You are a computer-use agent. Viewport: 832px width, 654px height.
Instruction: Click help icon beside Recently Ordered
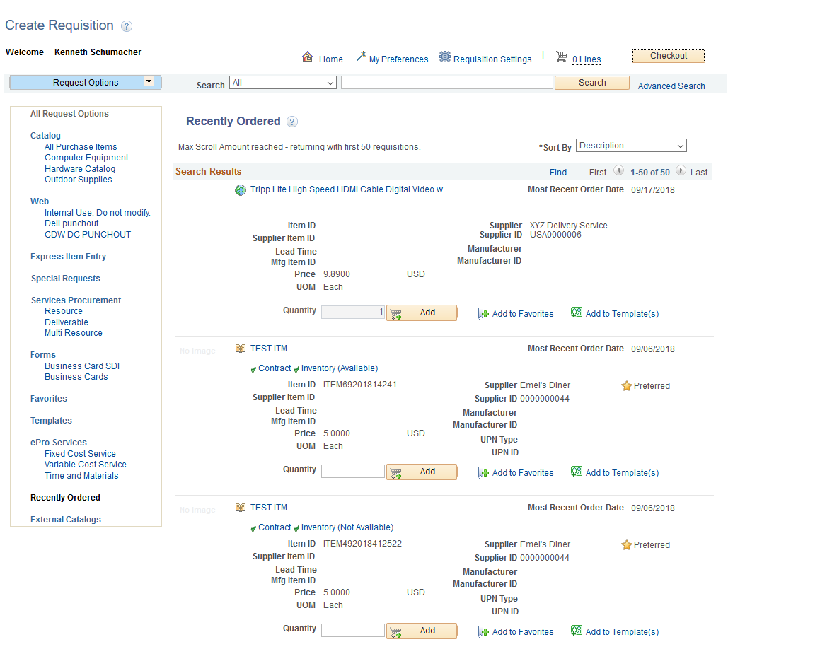click(291, 122)
